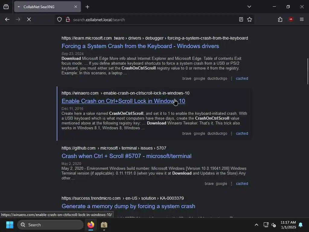Click the page vertical scrollbar thumb
The image size is (309, 232).
(x=307, y=71)
